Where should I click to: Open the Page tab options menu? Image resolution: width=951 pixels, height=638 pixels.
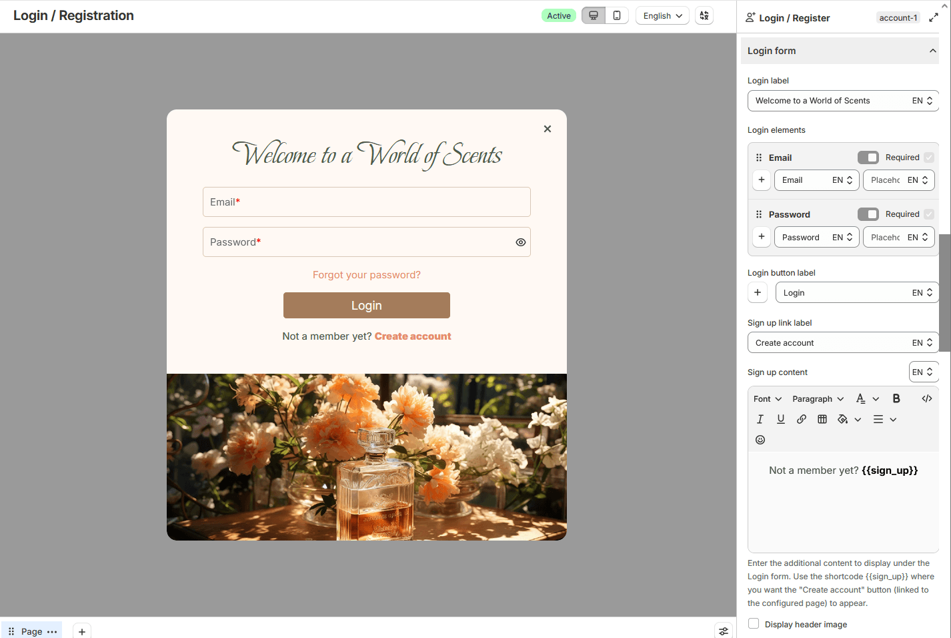52,631
